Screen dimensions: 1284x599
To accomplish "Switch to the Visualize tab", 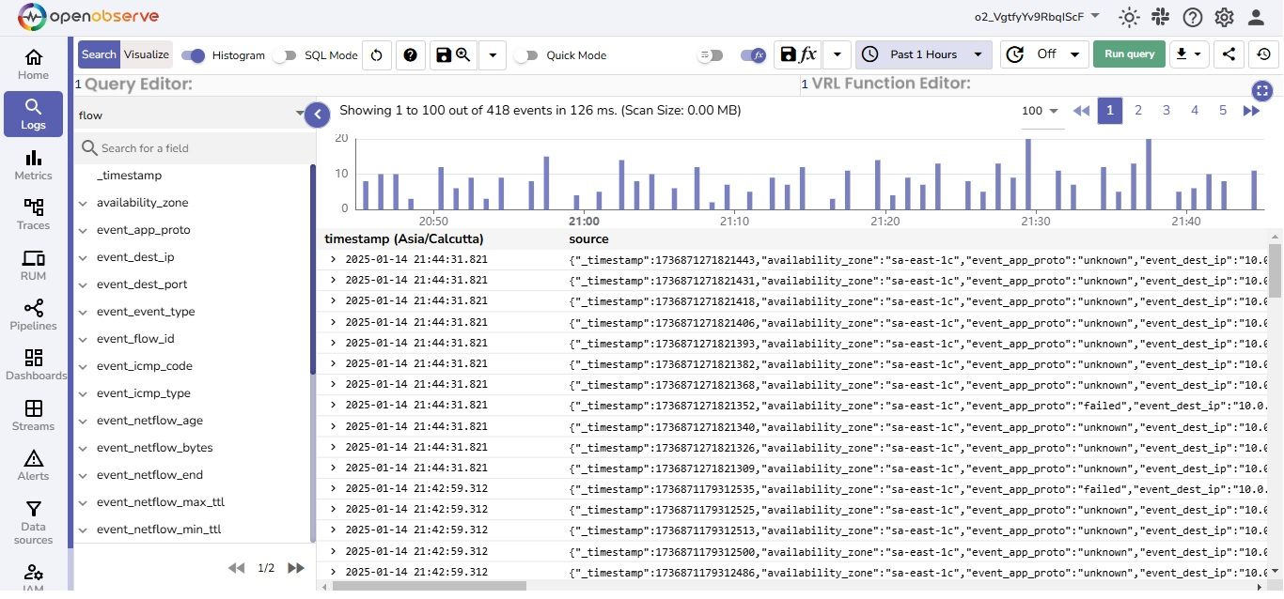I will point(147,54).
